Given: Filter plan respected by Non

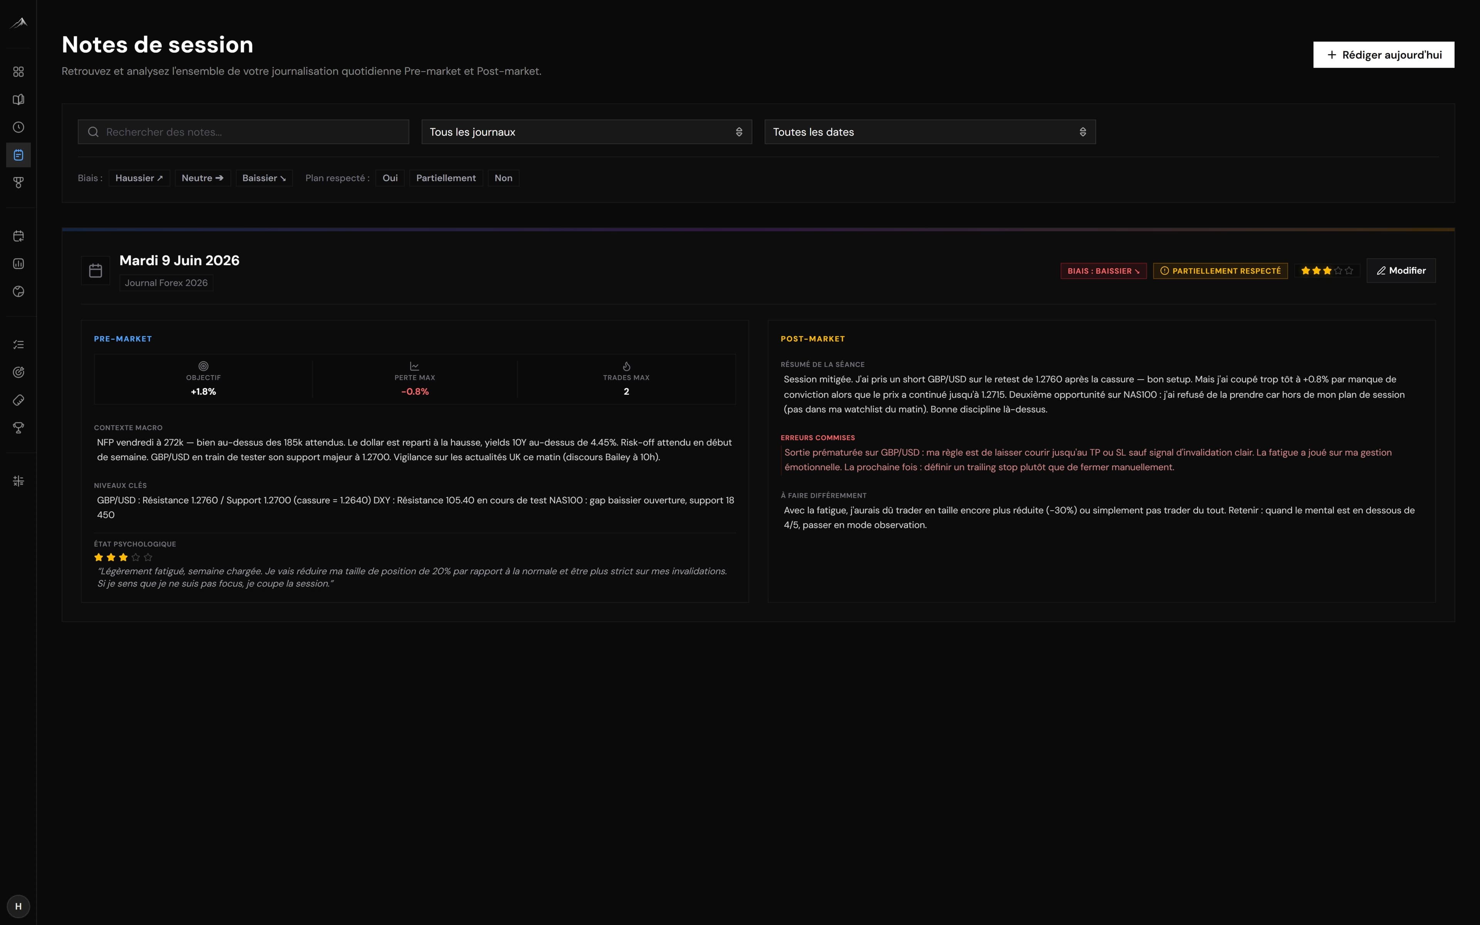Looking at the screenshot, I should (503, 178).
